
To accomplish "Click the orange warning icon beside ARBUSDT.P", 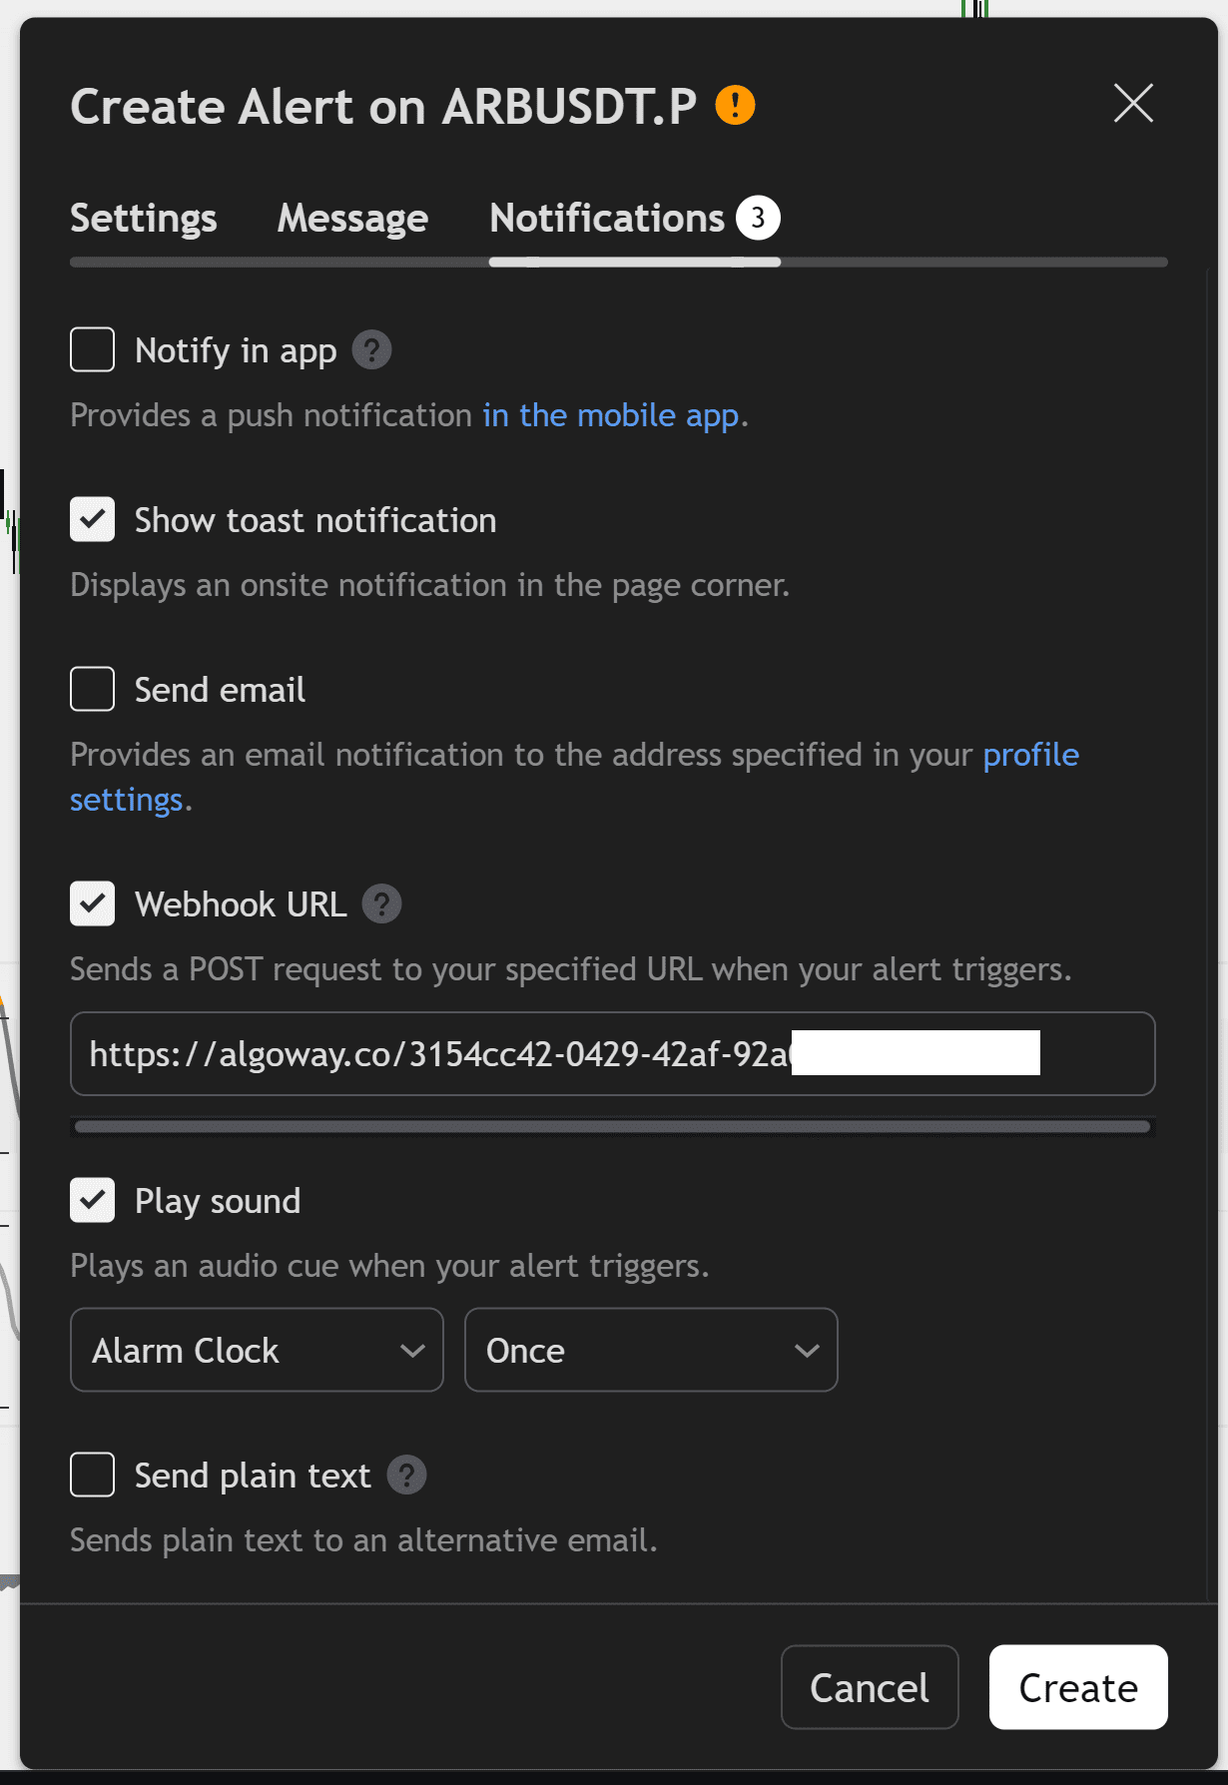I will pos(735,105).
